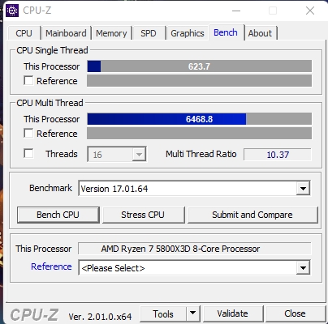Viewport: 328px width, 324px height.
Task: Click the Multi Thread score progress bar
Action: pyautogui.click(x=199, y=119)
